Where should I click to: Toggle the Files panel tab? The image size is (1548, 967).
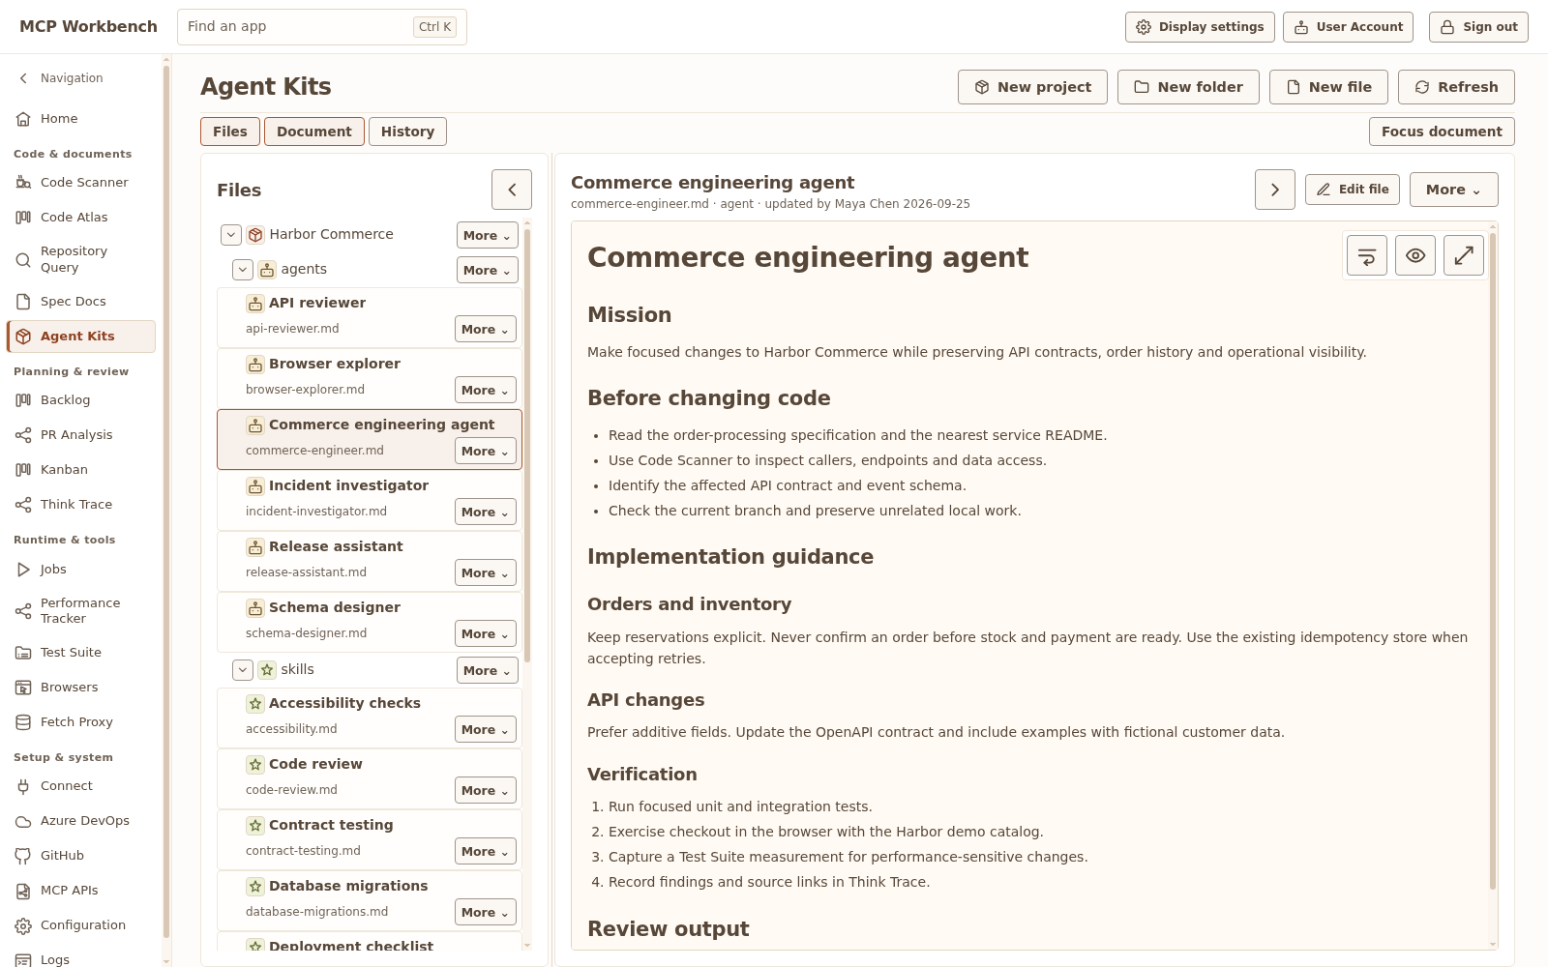click(230, 132)
